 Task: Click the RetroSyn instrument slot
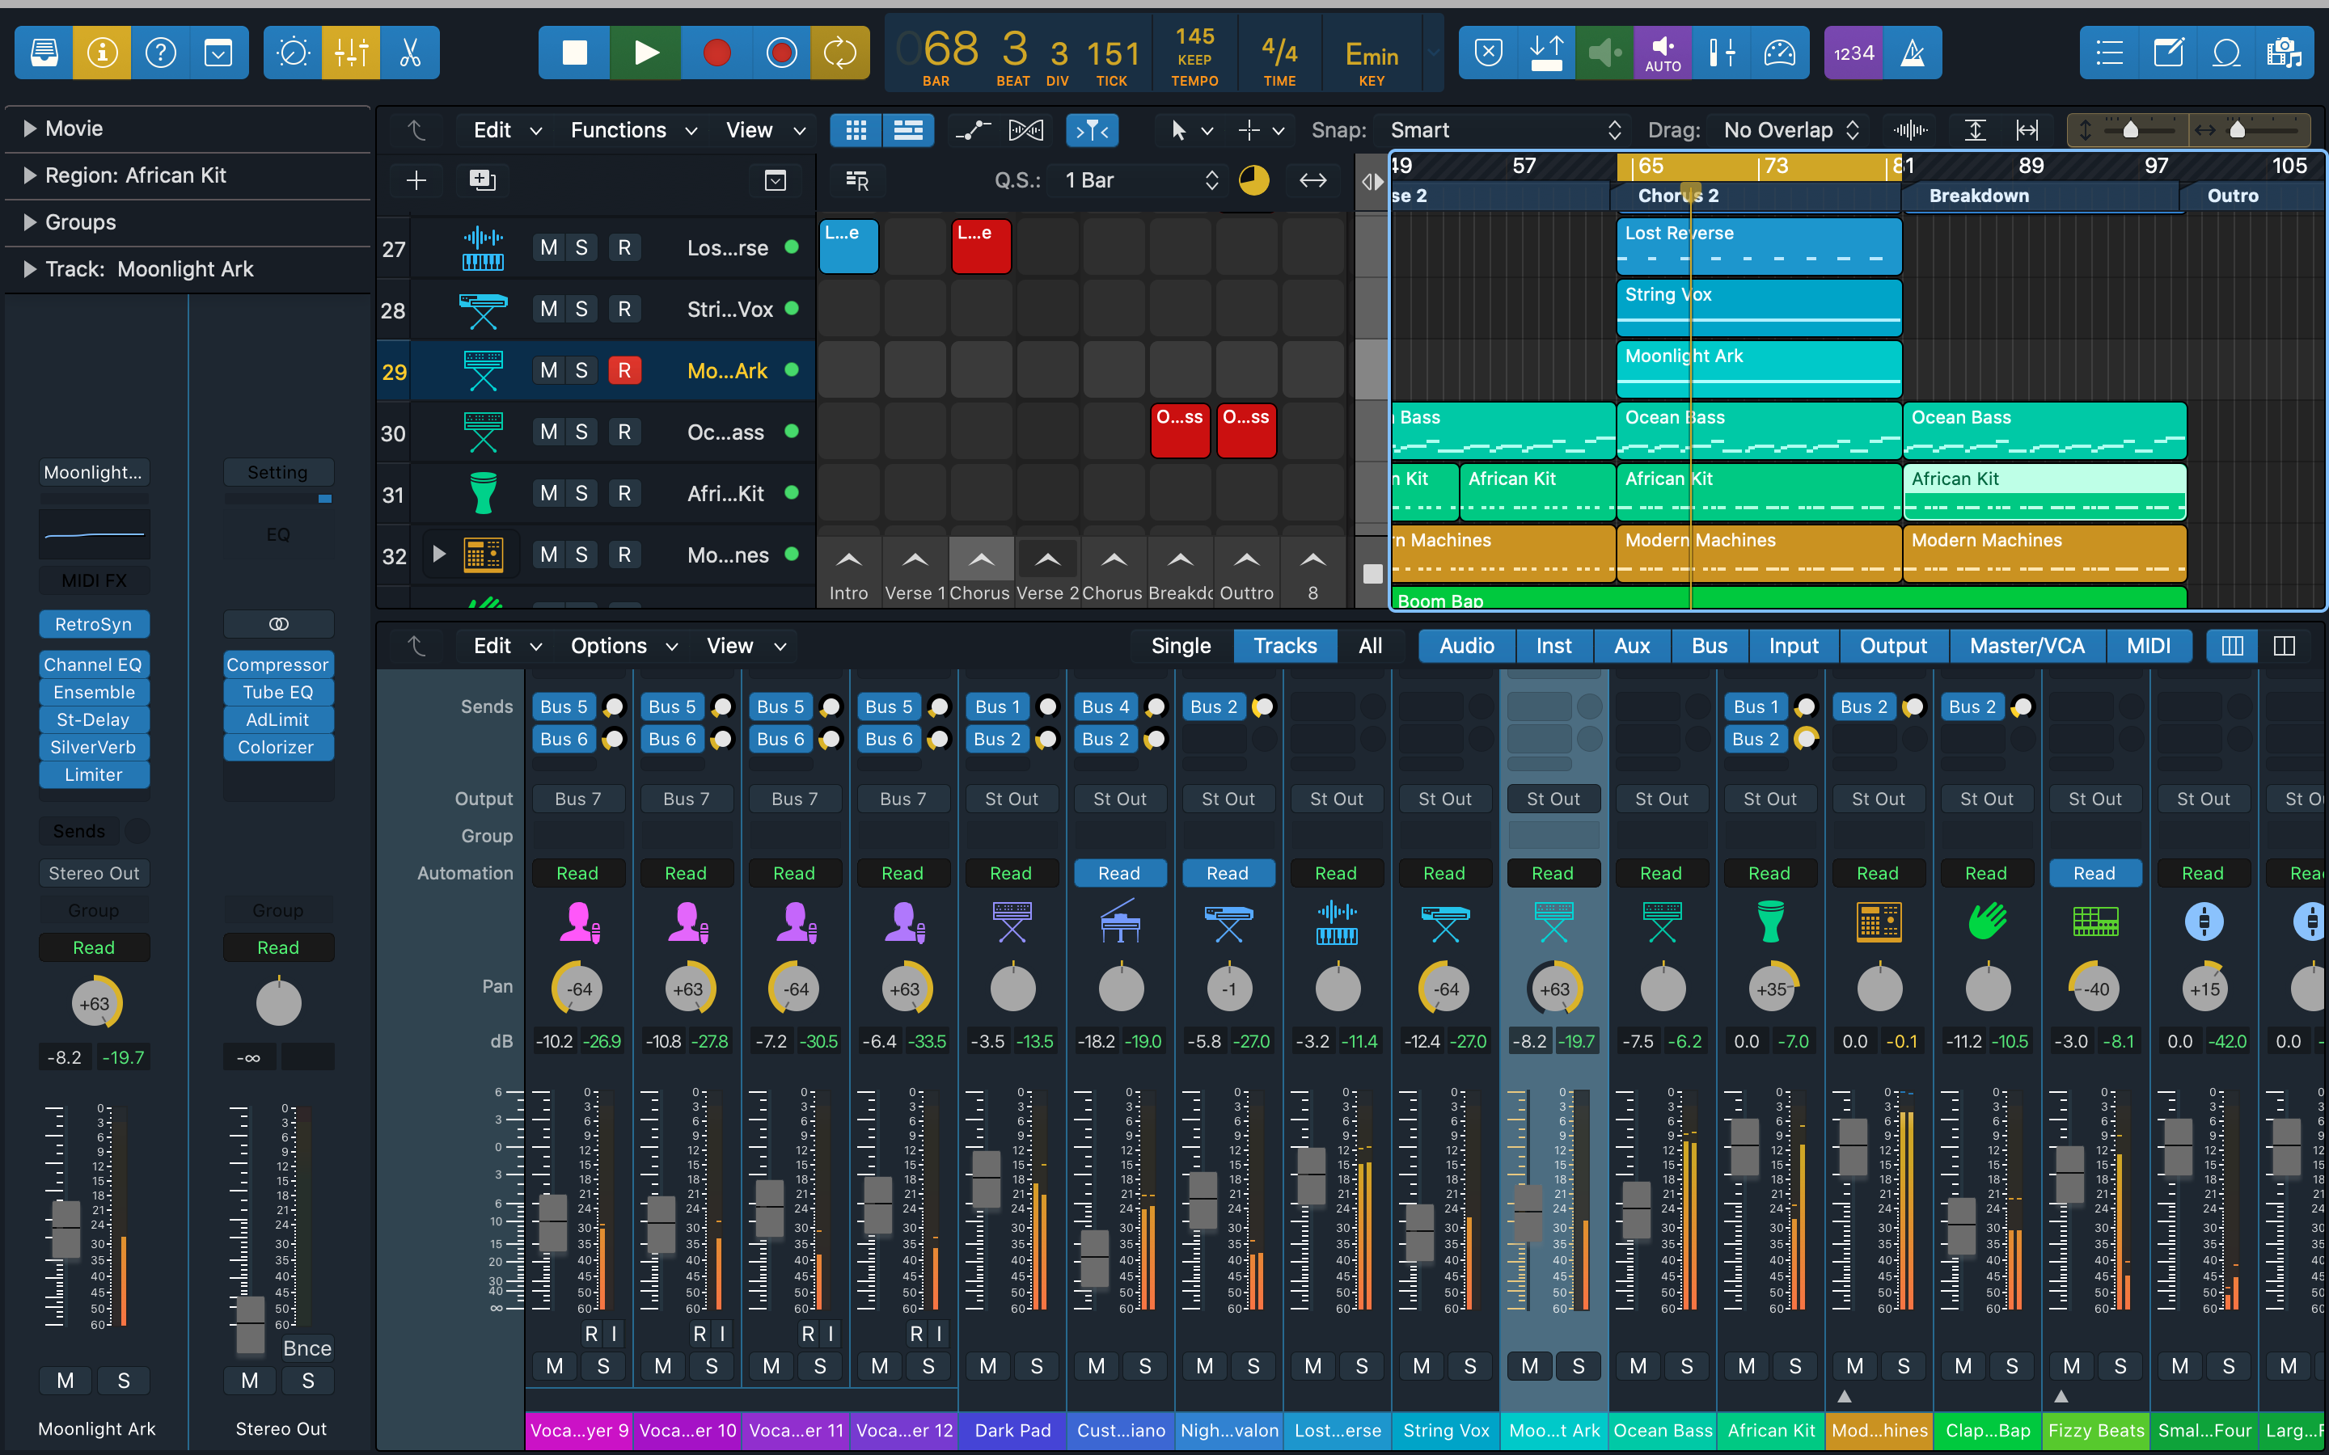click(x=93, y=625)
